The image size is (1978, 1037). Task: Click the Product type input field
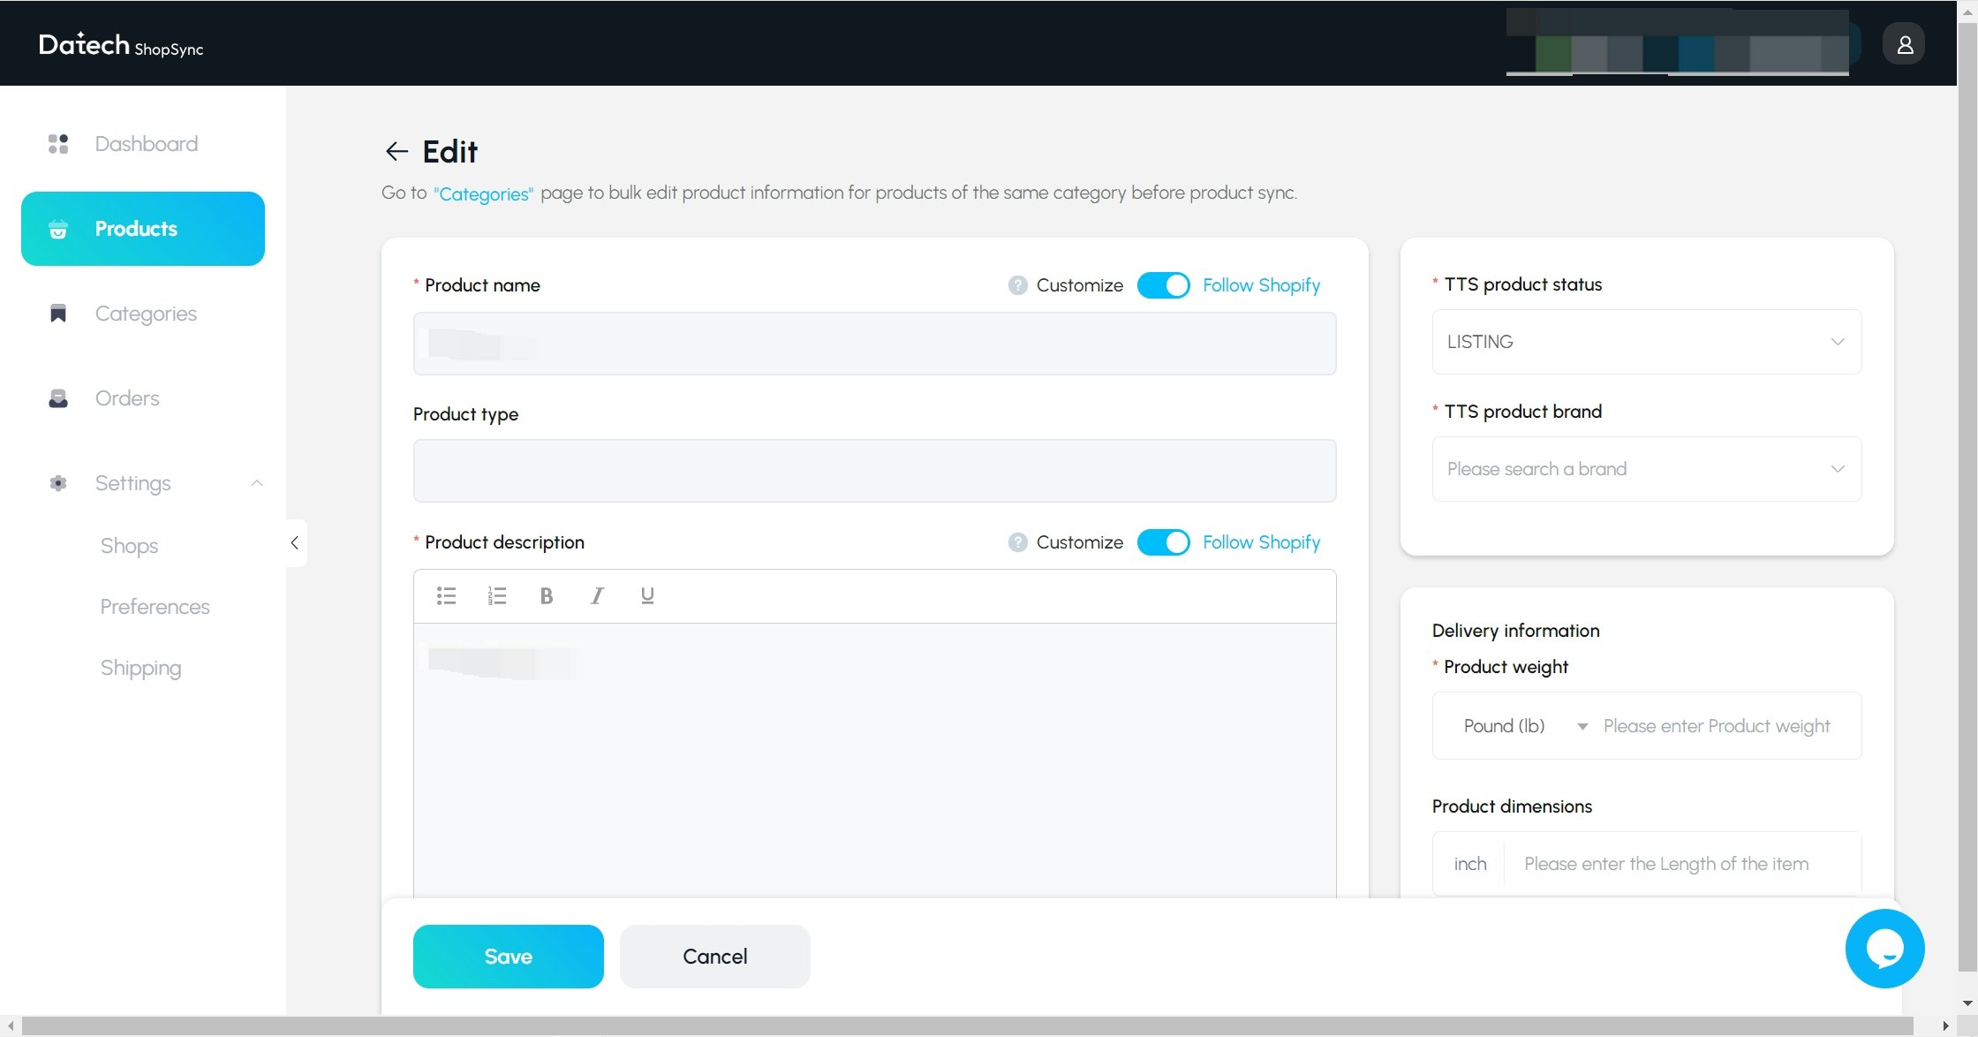pyautogui.click(x=874, y=471)
